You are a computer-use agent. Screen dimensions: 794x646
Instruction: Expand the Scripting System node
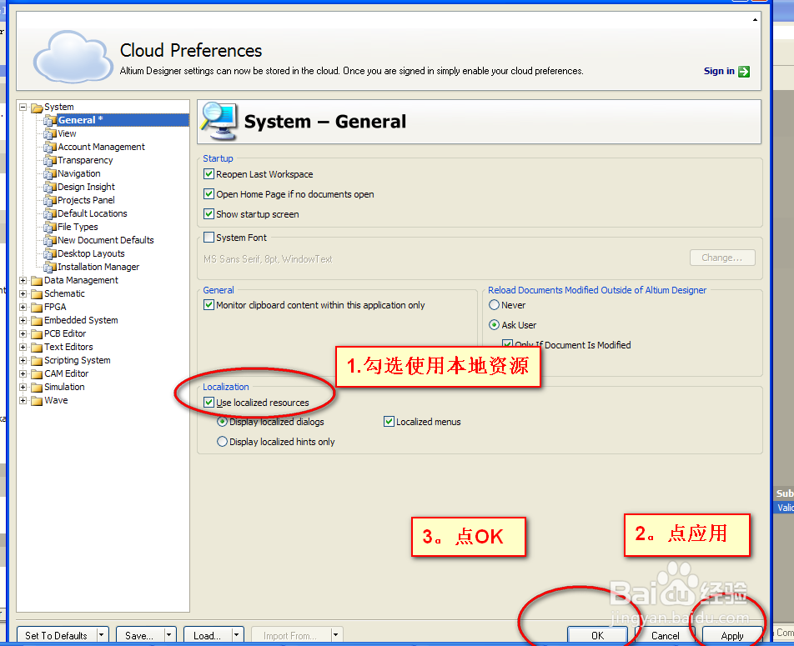[x=23, y=360]
